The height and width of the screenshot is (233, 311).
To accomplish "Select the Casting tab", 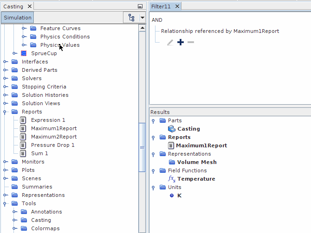I will pyautogui.click(x=13, y=6).
